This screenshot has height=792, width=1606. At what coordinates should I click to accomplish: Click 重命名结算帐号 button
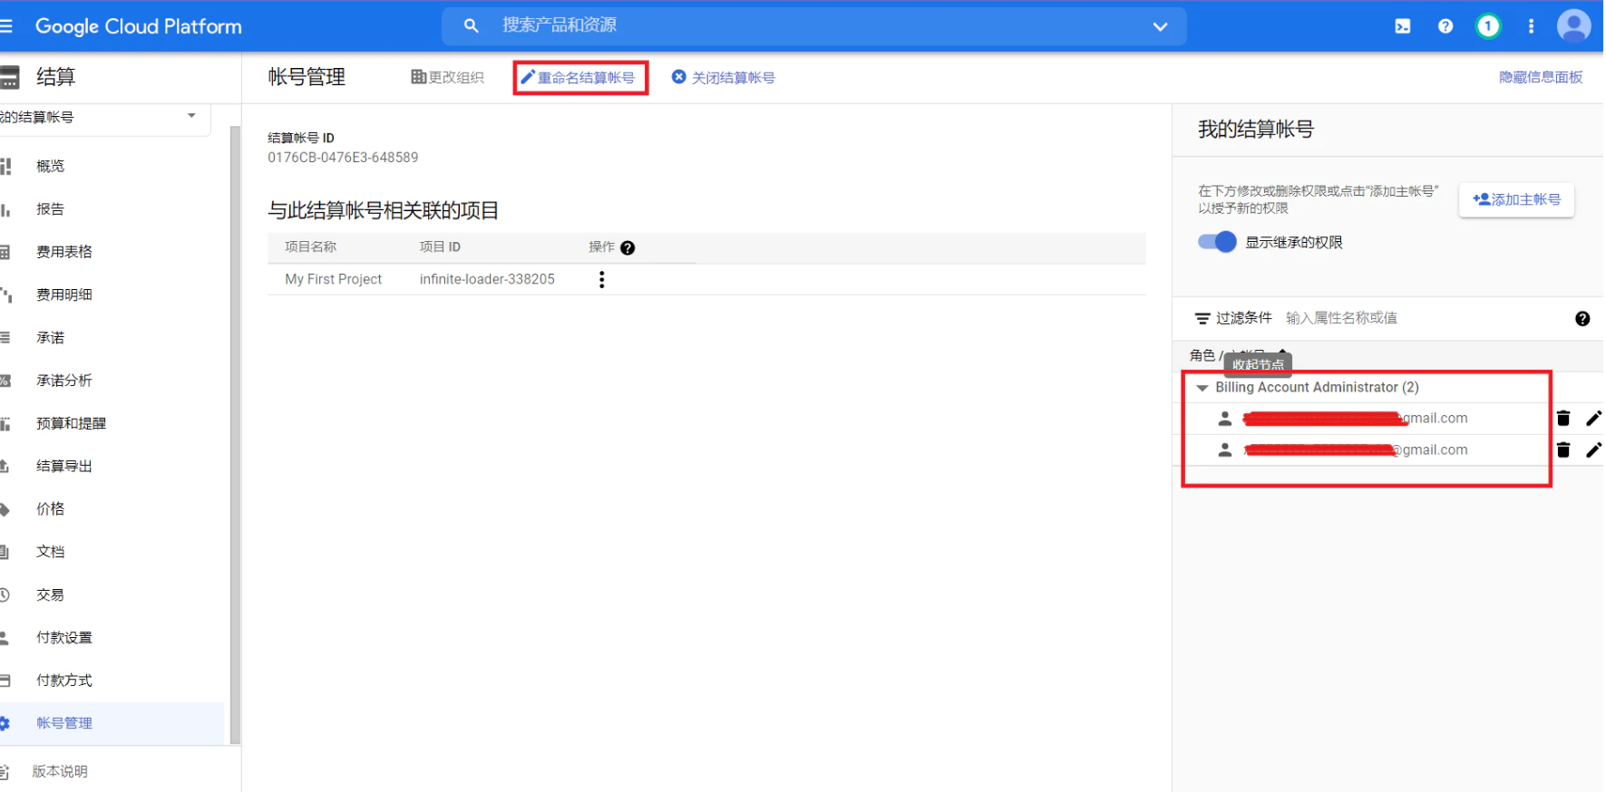pyautogui.click(x=580, y=78)
